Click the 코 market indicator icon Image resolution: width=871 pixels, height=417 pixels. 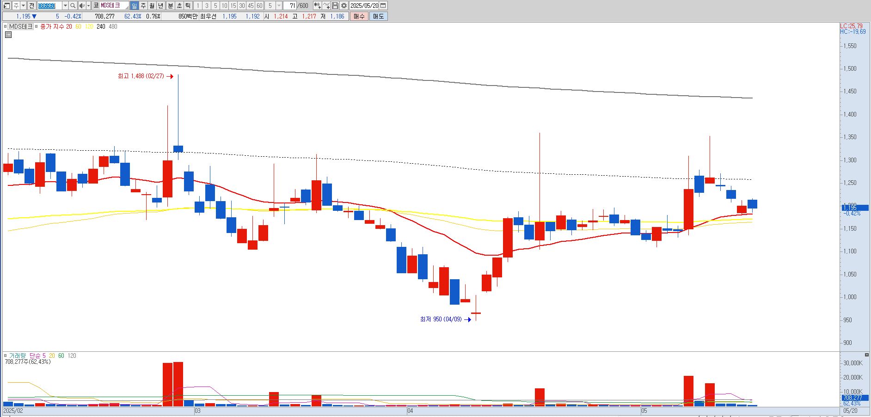pos(96,6)
